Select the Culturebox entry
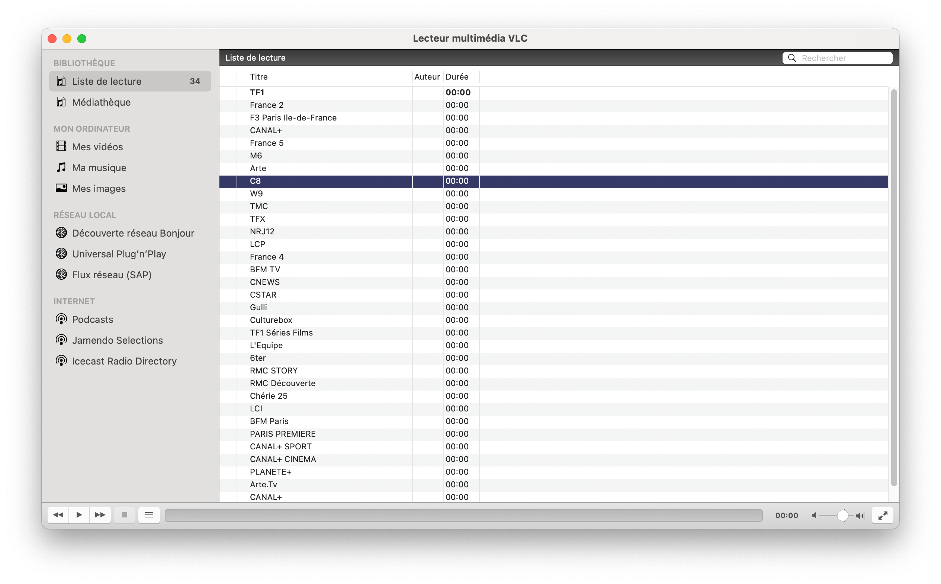The height and width of the screenshot is (584, 941). pos(554,320)
